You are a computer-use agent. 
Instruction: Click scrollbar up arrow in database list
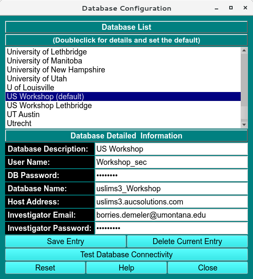244,51
